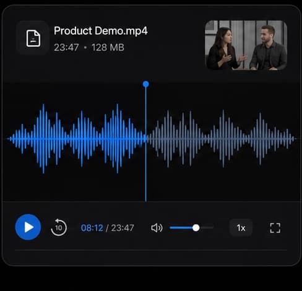Open the video preview thumbnail
The width and height of the screenshot is (302, 291).
pos(246,45)
